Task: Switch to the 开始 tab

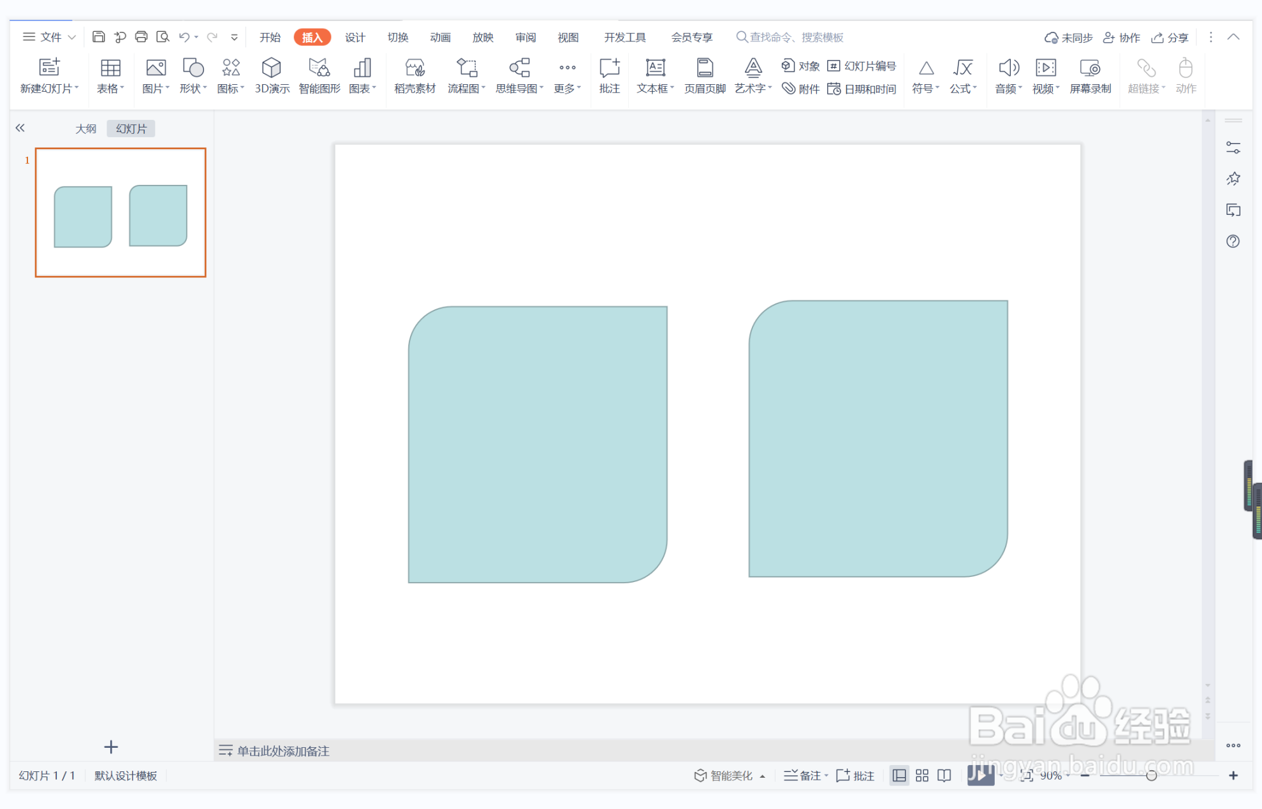Action: [270, 37]
